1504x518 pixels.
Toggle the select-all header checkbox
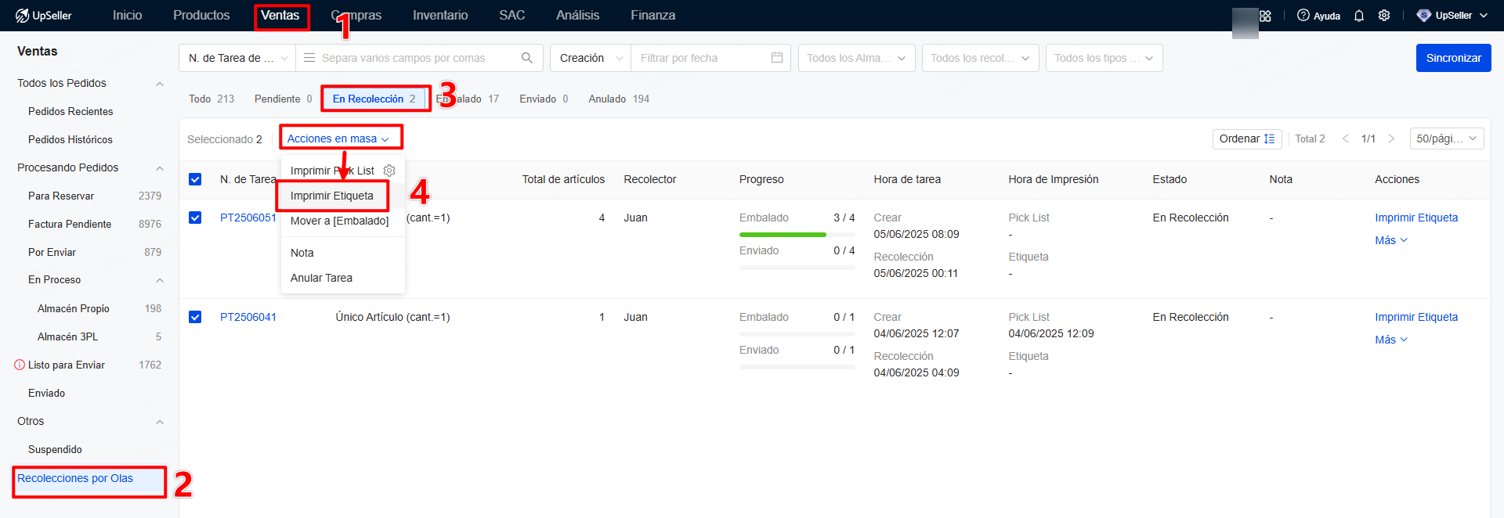pyautogui.click(x=195, y=179)
